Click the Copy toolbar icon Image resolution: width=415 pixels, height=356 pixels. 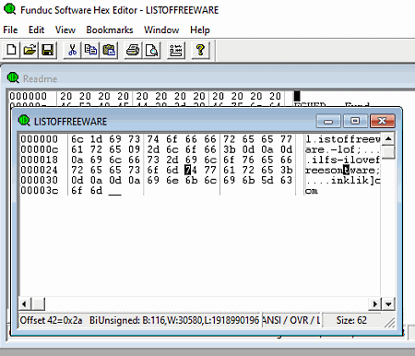tap(90, 50)
